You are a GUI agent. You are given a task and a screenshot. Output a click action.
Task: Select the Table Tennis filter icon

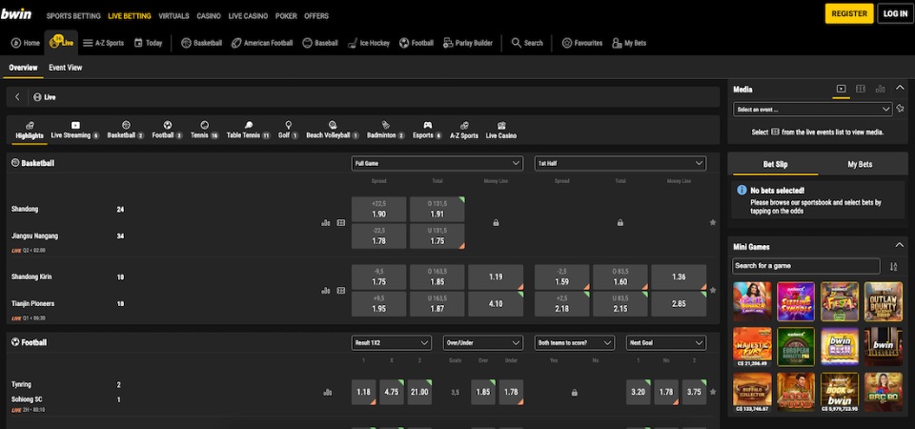249,125
